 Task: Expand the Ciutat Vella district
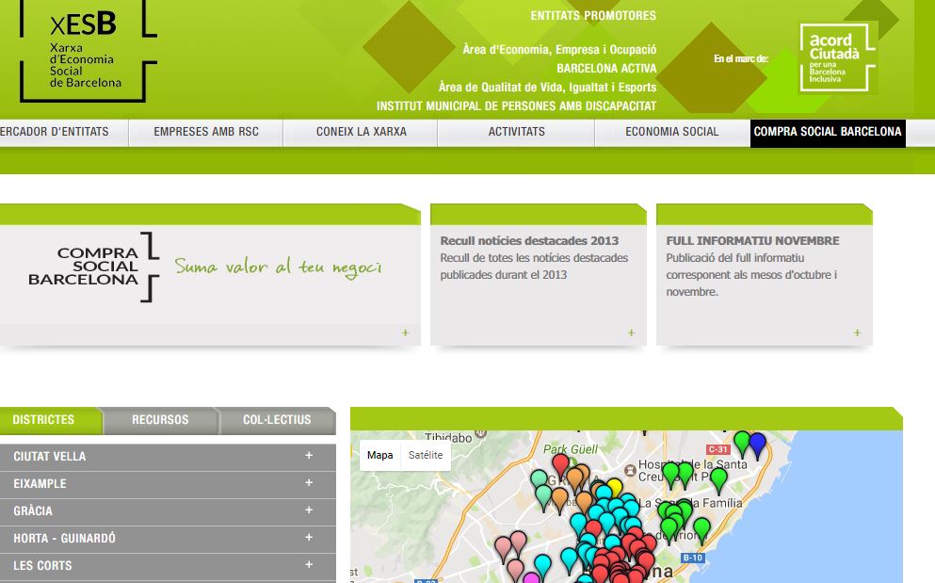168,457
